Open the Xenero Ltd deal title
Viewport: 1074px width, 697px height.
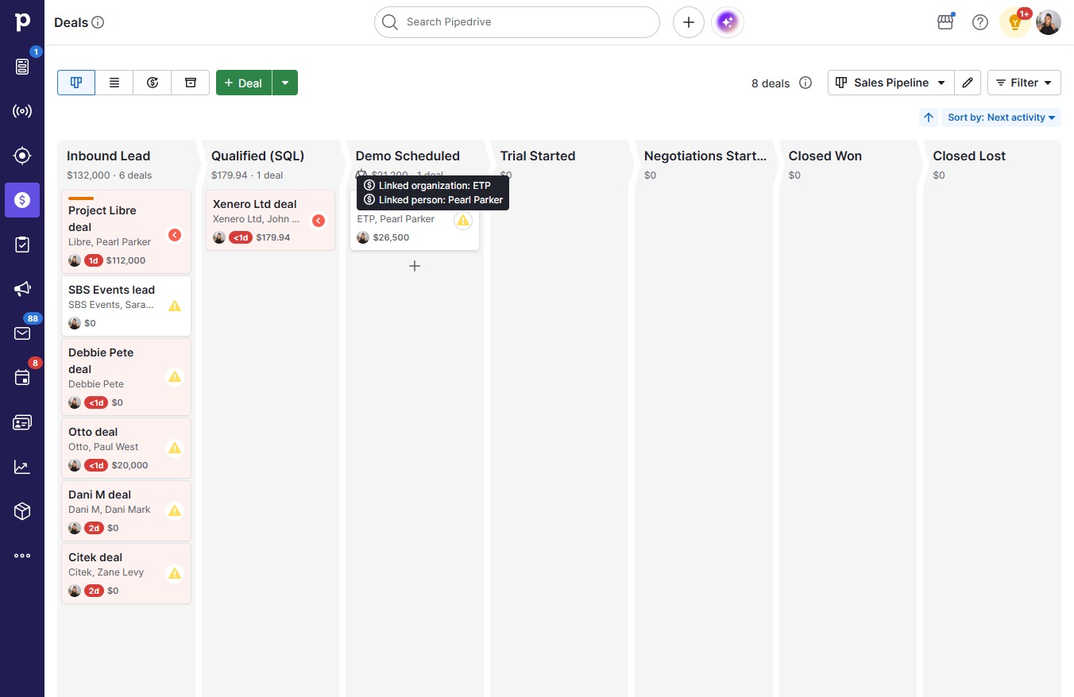tap(255, 204)
